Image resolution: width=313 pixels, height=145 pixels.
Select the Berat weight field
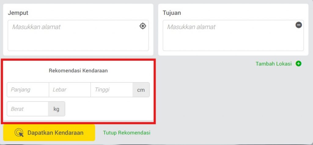(28, 109)
